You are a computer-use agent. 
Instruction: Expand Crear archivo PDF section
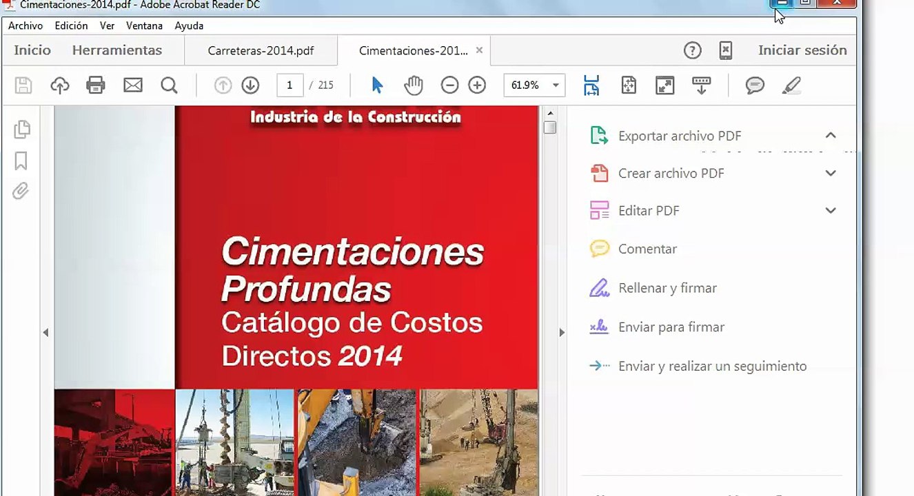click(x=831, y=174)
